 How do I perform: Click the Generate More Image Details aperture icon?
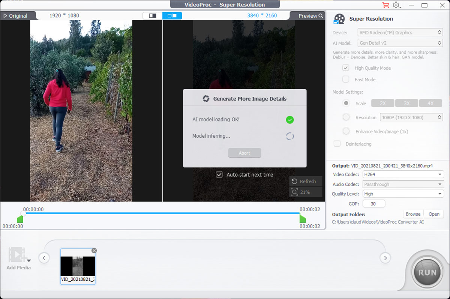coord(206,99)
